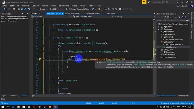Click the search magnifier in Solution Explorer
194x109 pixels.
pyautogui.click(x=187, y=21)
